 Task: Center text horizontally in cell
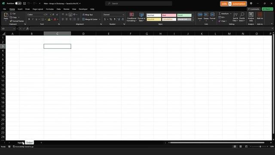[67, 19]
